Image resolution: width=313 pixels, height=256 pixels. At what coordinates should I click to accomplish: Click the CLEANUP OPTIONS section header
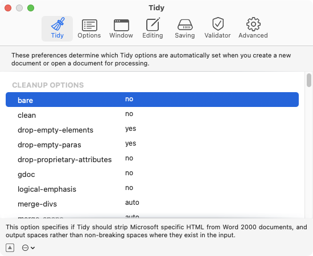click(48, 85)
